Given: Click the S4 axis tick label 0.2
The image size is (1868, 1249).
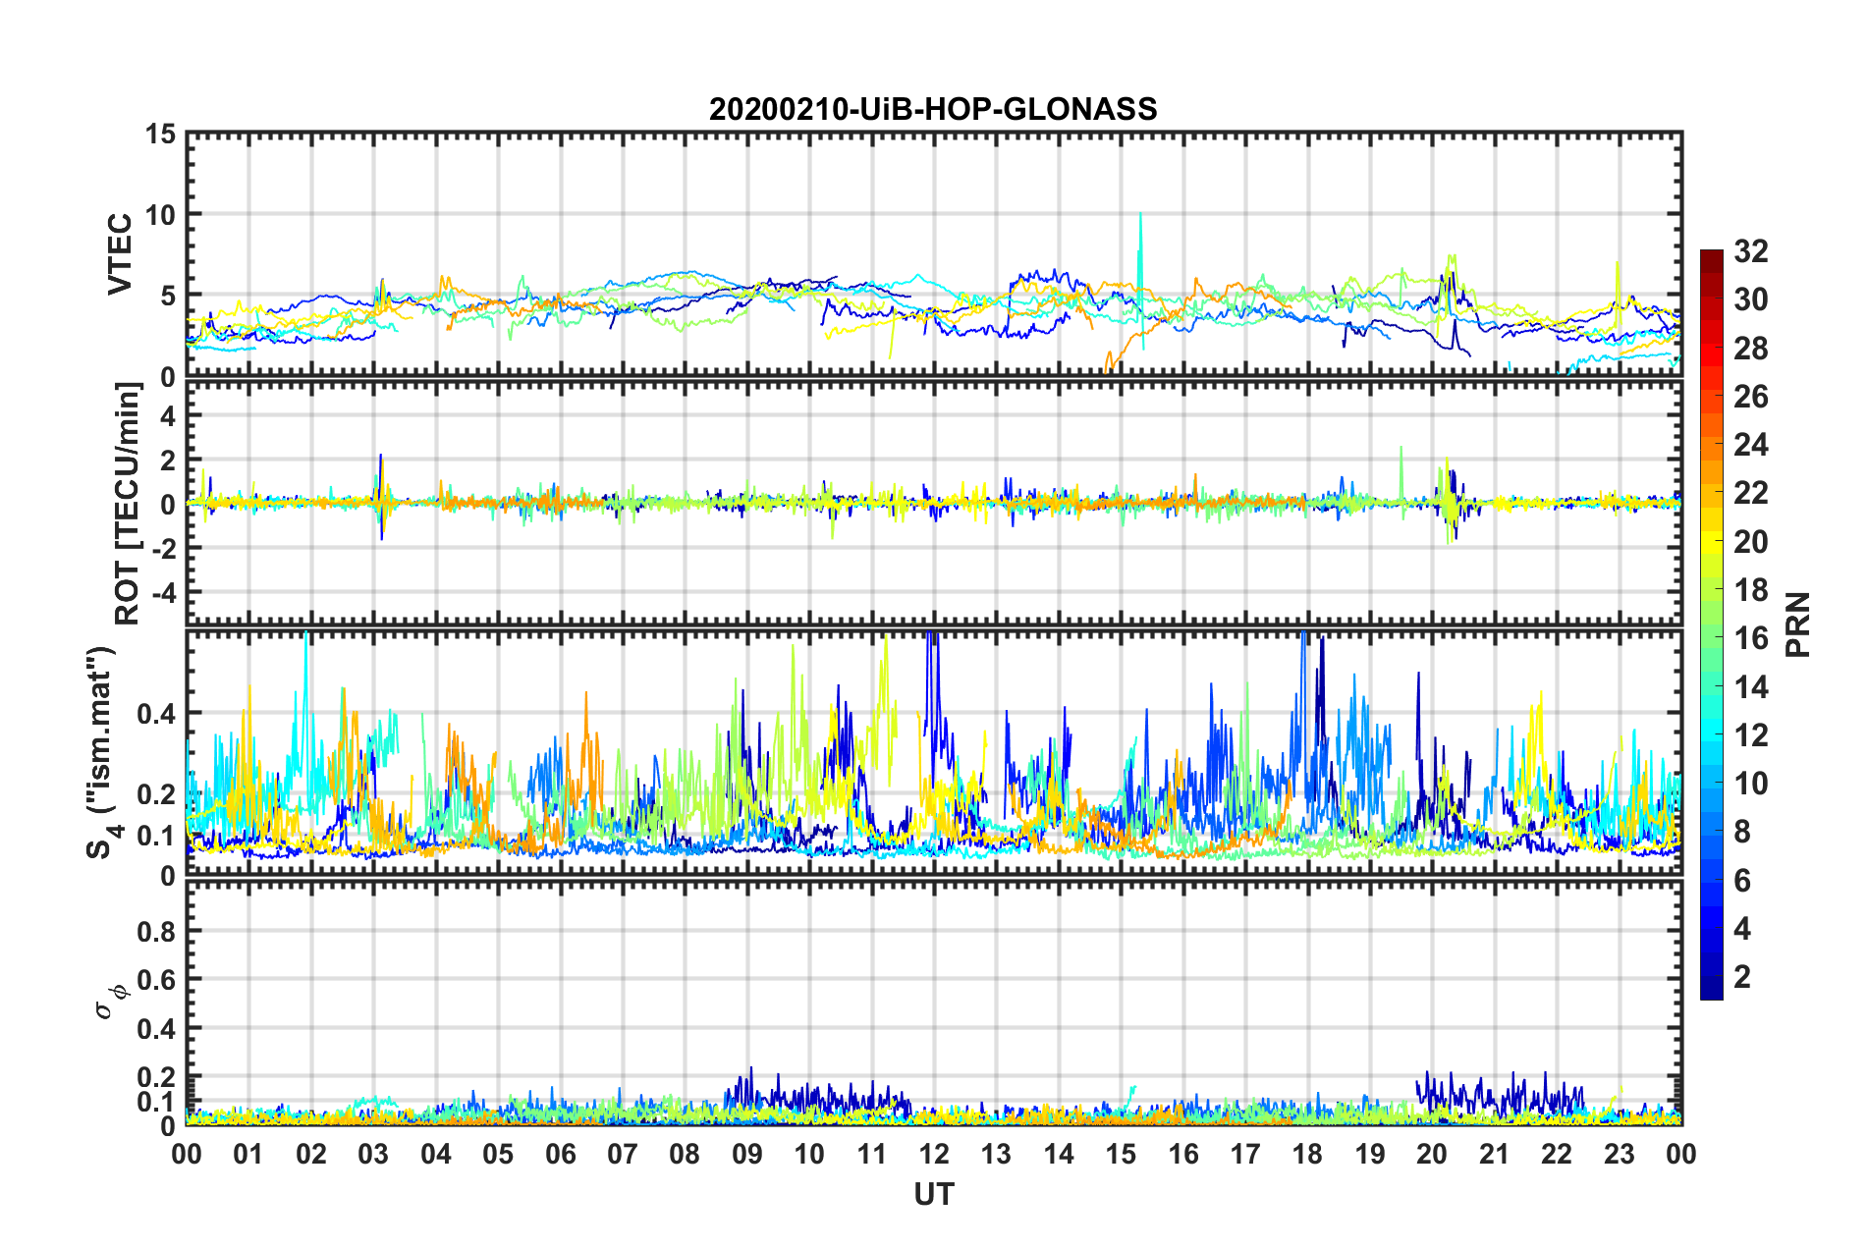Looking at the screenshot, I should click(x=156, y=794).
